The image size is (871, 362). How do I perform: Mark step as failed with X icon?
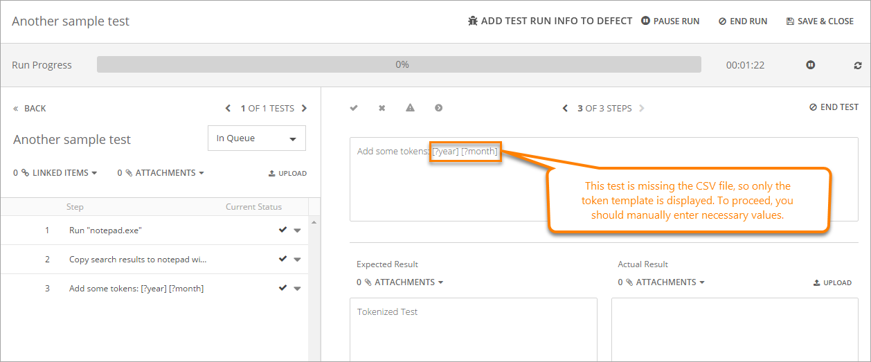coord(381,108)
